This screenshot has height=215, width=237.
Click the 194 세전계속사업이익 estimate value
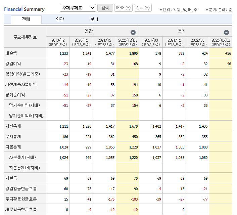point(135,85)
